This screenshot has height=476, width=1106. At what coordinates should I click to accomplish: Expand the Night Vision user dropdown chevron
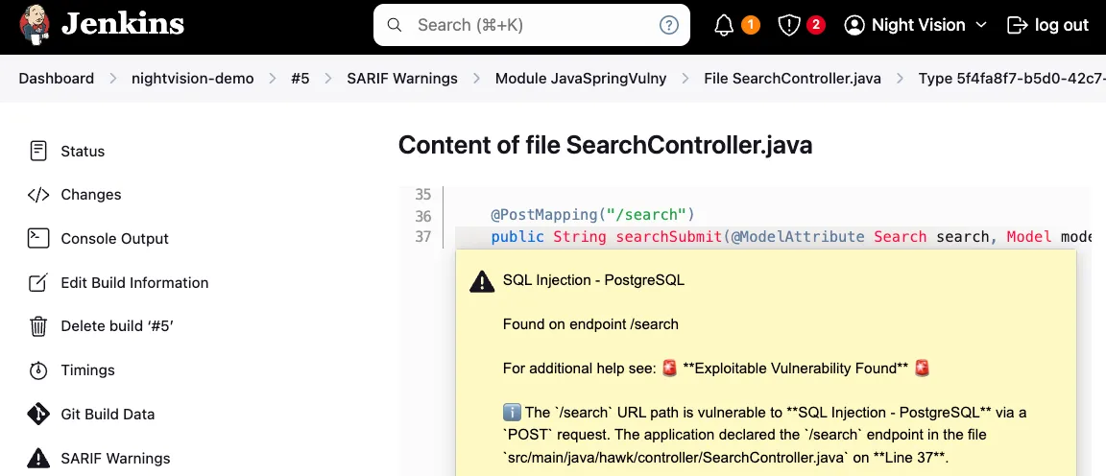tap(980, 25)
